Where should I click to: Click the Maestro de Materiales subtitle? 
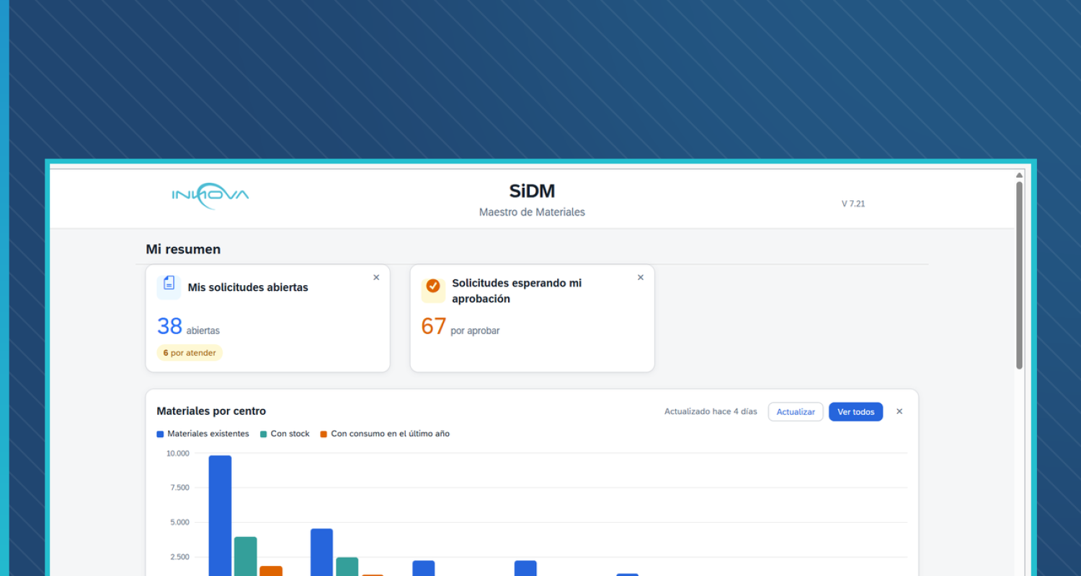532,212
